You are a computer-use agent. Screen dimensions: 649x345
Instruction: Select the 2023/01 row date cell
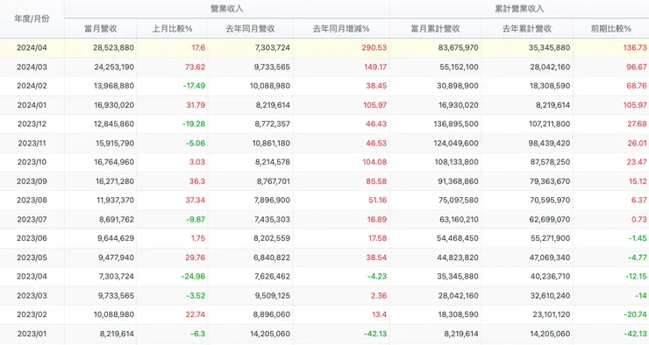32,334
